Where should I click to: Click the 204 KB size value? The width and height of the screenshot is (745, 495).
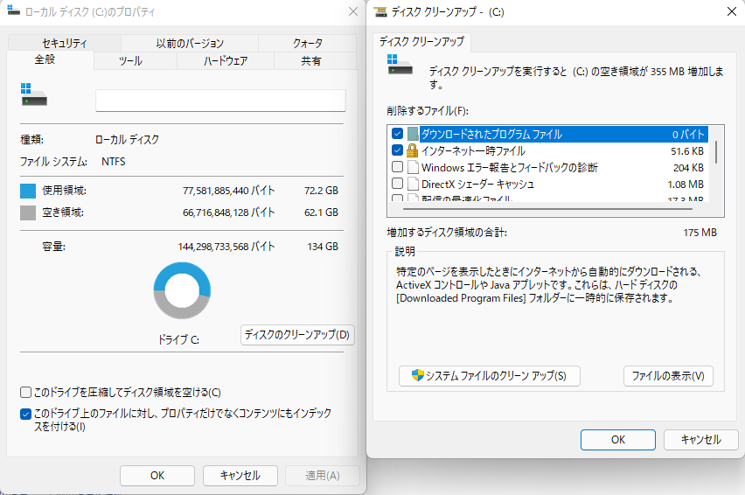tap(688, 168)
